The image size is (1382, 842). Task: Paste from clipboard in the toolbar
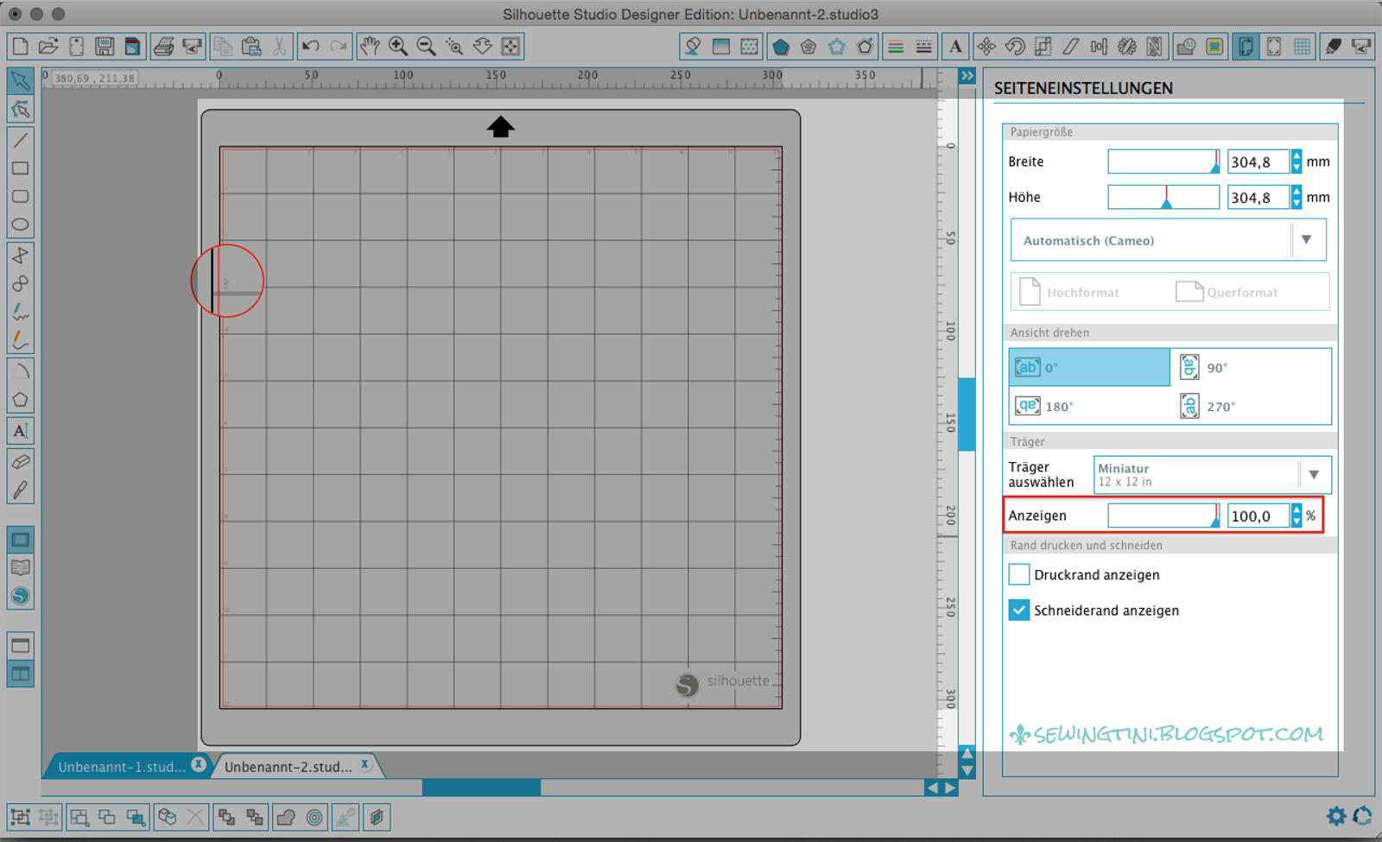click(251, 47)
